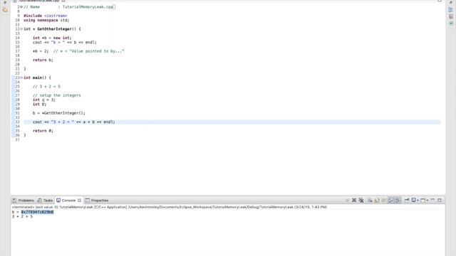Collapse the header comment fold on line 2
The width and height of the screenshot is (456, 256).
tap(21, 6)
